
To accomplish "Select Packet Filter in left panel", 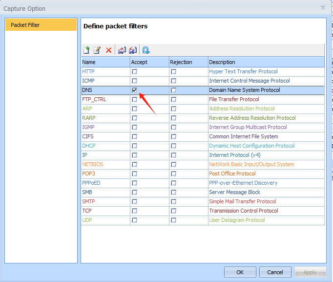I will pos(41,25).
